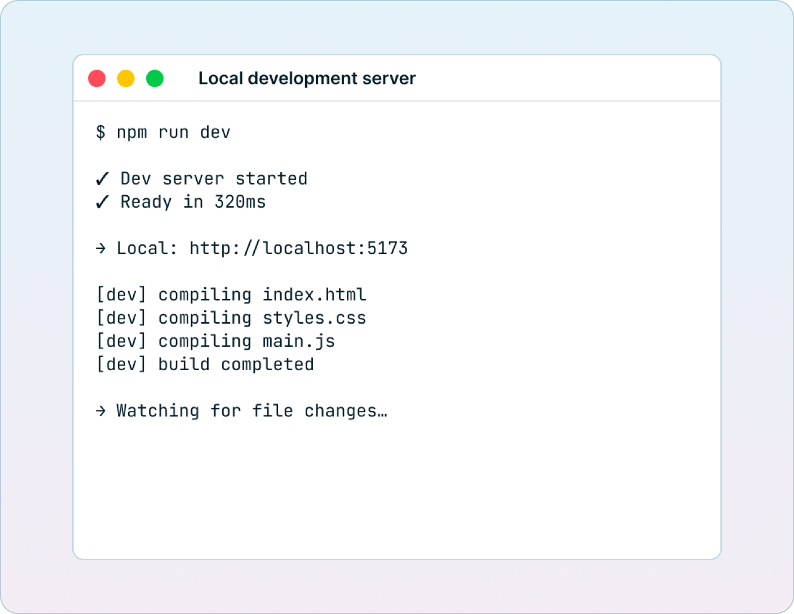Click the "compiling styles.css" log line
Screen dimensions: 794x614
tap(262, 318)
